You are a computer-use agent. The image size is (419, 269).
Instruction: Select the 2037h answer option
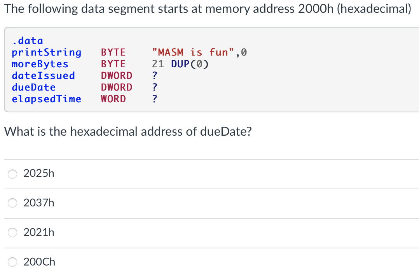click(12, 203)
